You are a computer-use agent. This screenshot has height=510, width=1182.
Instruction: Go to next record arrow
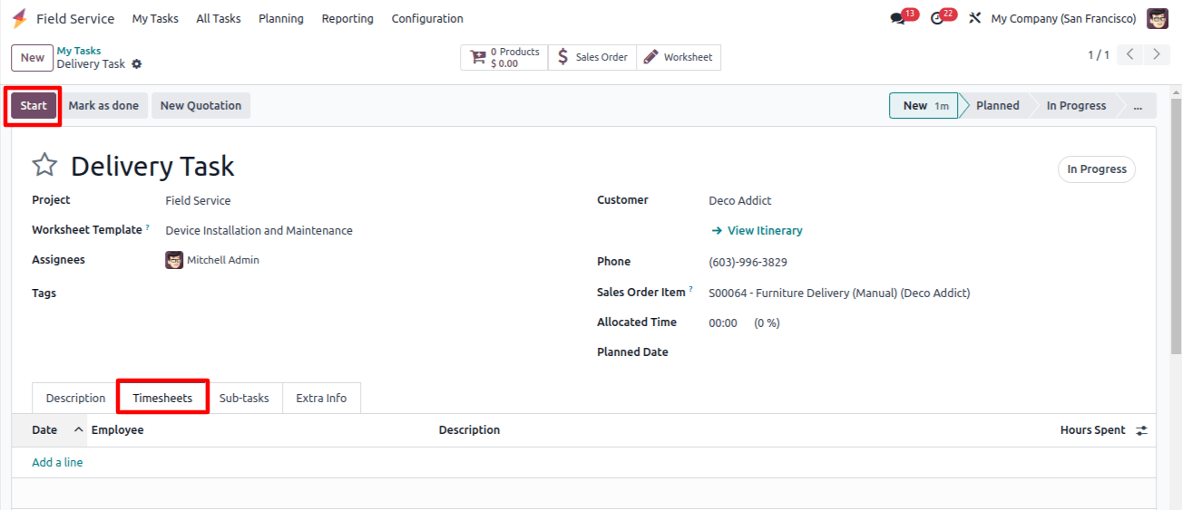(x=1156, y=54)
